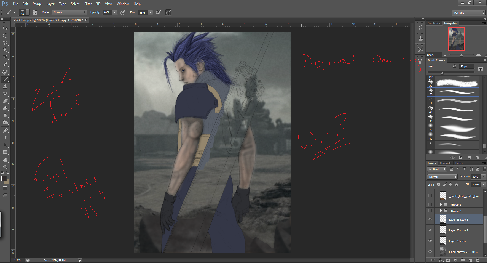Add a layer mask

[448, 260]
